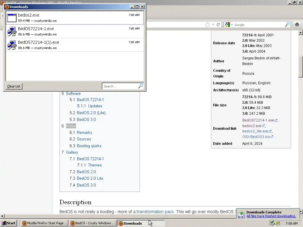Click the Sergey Bedrin author value
This screenshot has width=303, height=227.
pyautogui.click(x=261, y=61)
